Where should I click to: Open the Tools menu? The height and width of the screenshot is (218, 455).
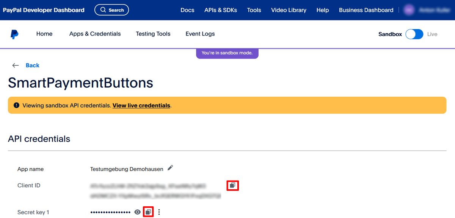pyautogui.click(x=254, y=10)
